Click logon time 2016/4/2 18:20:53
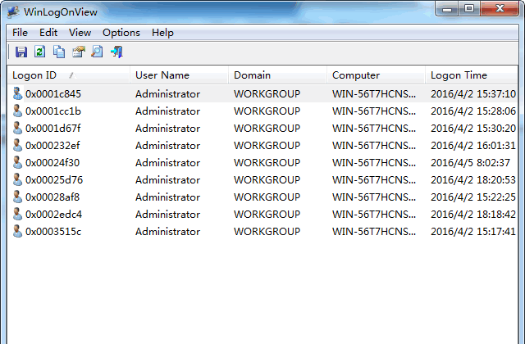The width and height of the screenshot is (525, 344). pos(473,180)
